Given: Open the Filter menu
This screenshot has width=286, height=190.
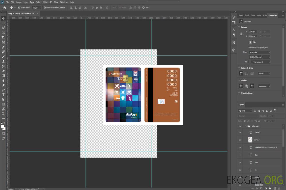Looking at the screenshot, I should 46,2.
